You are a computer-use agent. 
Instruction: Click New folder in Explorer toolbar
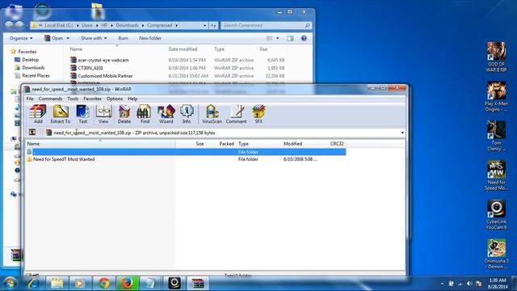(x=150, y=38)
